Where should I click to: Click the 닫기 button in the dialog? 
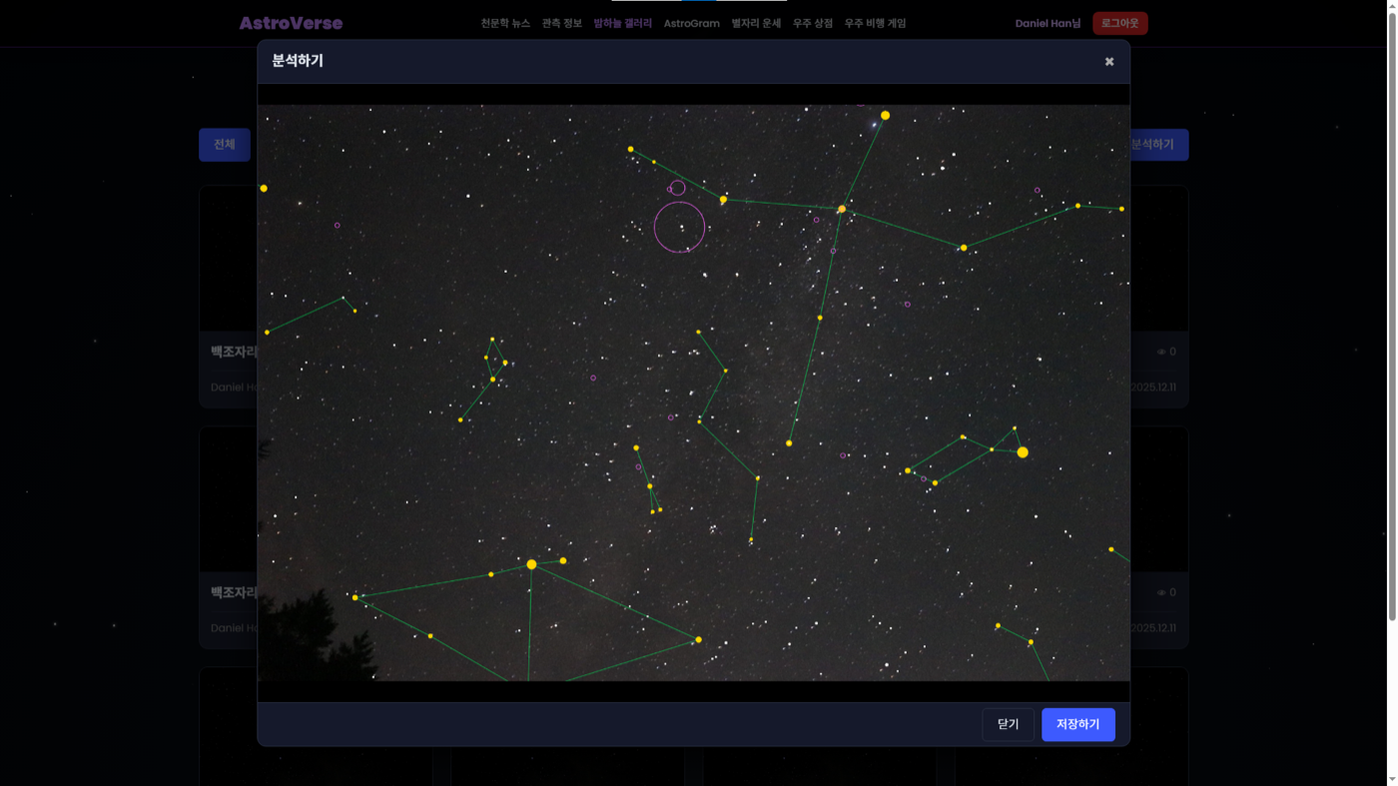(x=1009, y=724)
